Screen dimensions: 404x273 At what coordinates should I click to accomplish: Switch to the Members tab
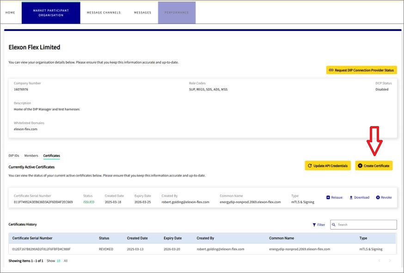pos(31,155)
